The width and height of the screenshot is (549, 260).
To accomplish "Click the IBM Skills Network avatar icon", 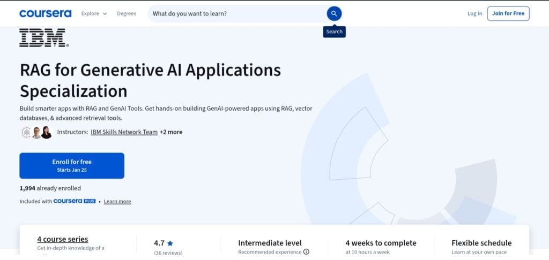I will point(26,133).
